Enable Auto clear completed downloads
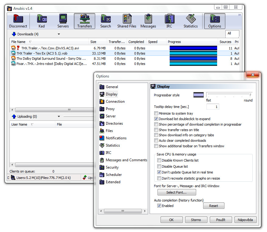Image resolution: width=267 pixels, height=232 pixels. pos(156,141)
